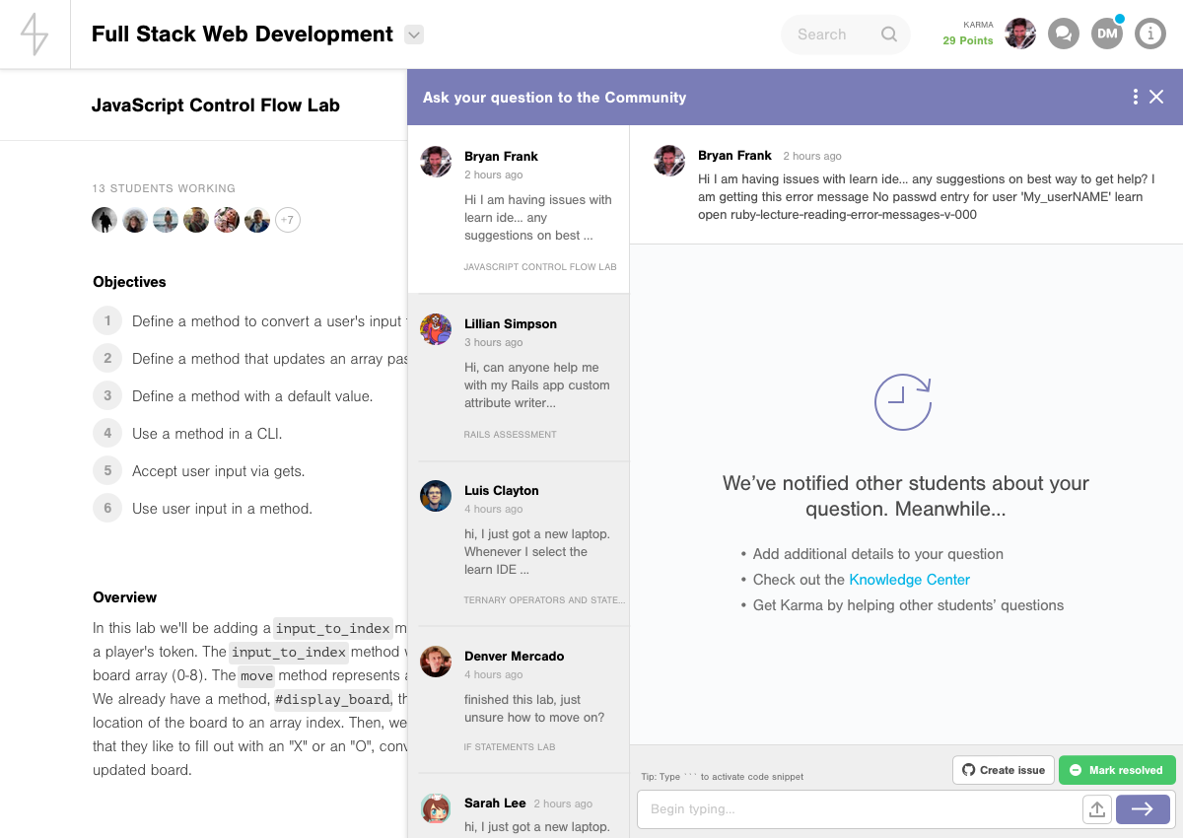Open the three-dot panel options menu
The width and height of the screenshot is (1183, 838).
pyautogui.click(x=1135, y=97)
